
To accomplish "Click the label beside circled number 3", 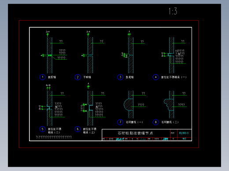I will (129, 77).
